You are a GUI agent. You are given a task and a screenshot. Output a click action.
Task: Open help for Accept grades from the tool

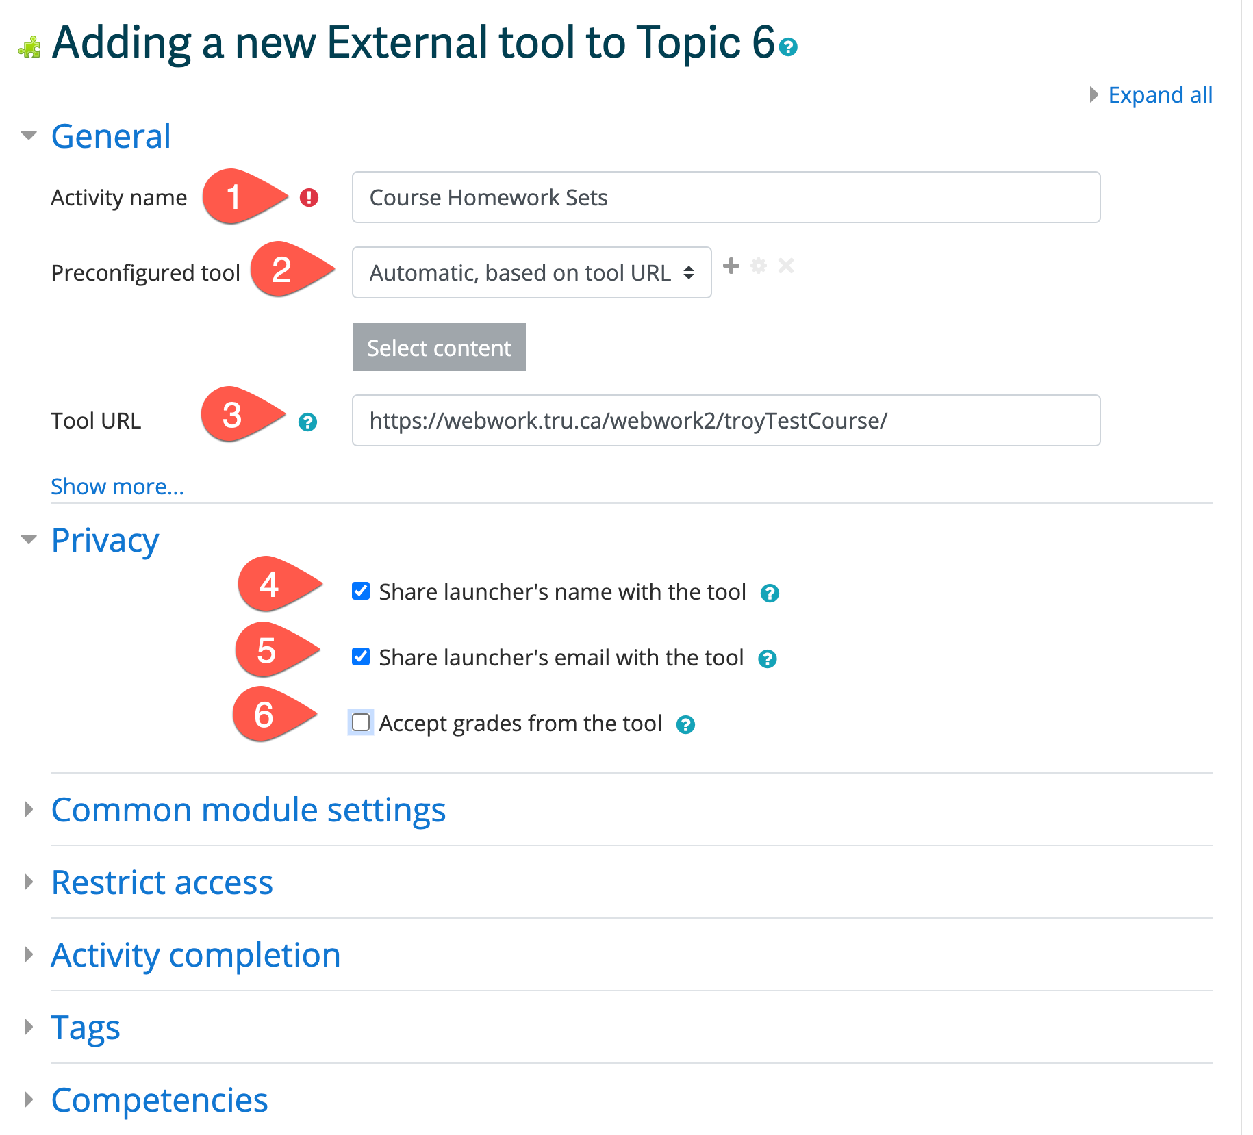pyautogui.click(x=685, y=725)
